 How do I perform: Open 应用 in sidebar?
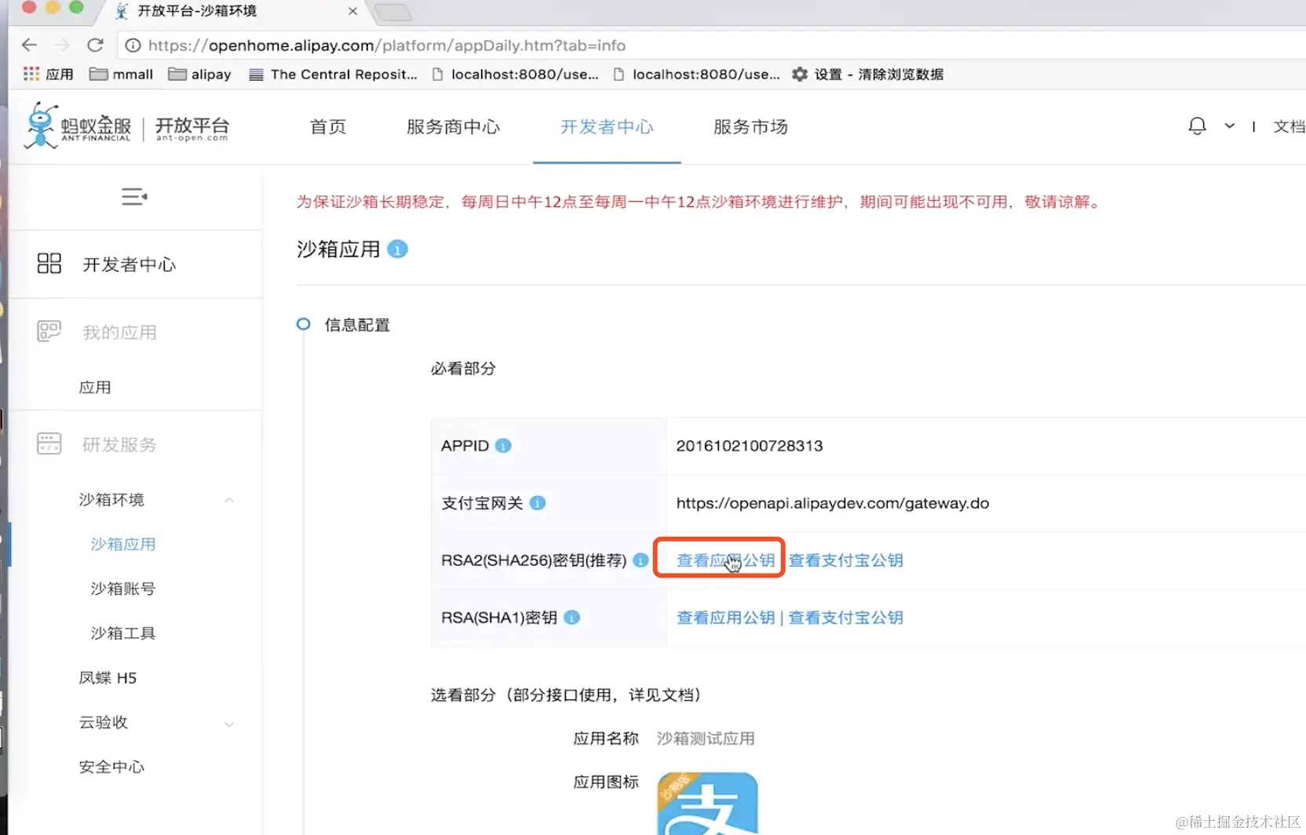coord(95,387)
